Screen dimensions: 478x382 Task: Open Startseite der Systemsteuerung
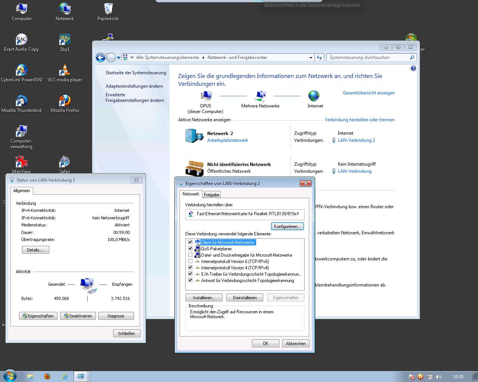tap(136, 73)
